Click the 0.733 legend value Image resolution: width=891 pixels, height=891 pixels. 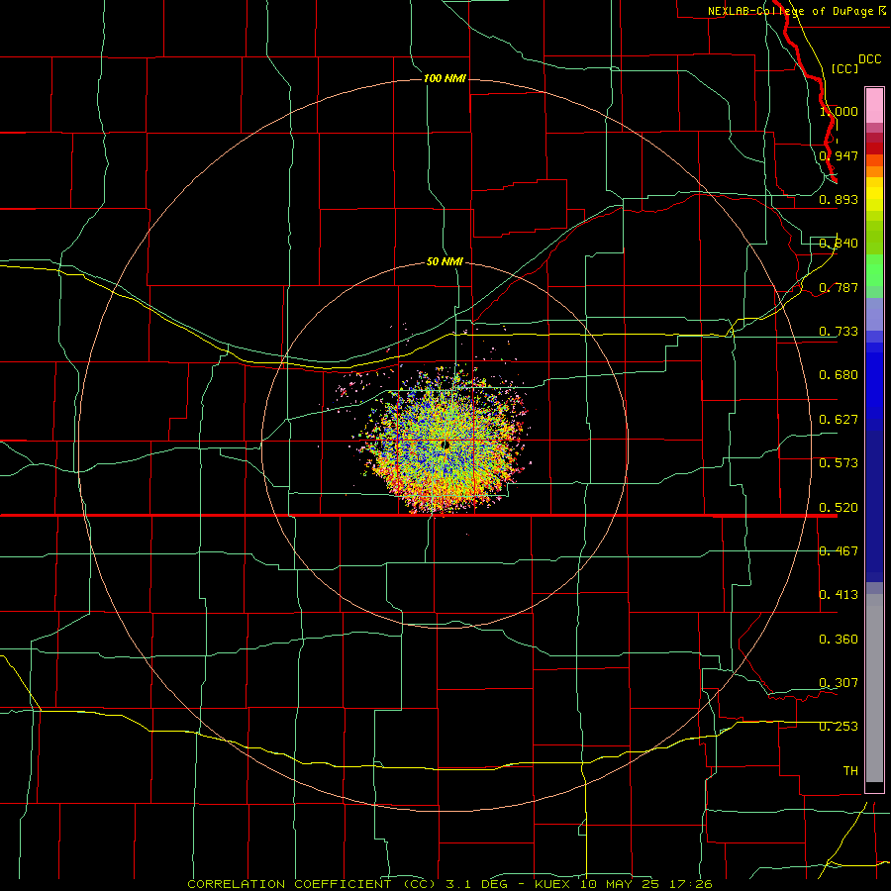click(x=839, y=332)
